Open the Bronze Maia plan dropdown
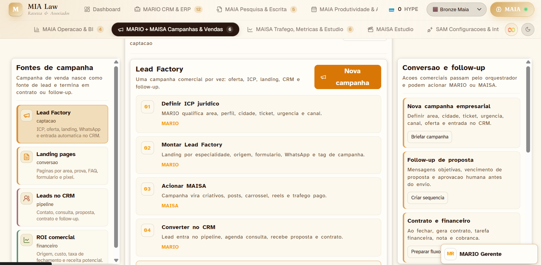This screenshot has width=541, height=265. 456,9
